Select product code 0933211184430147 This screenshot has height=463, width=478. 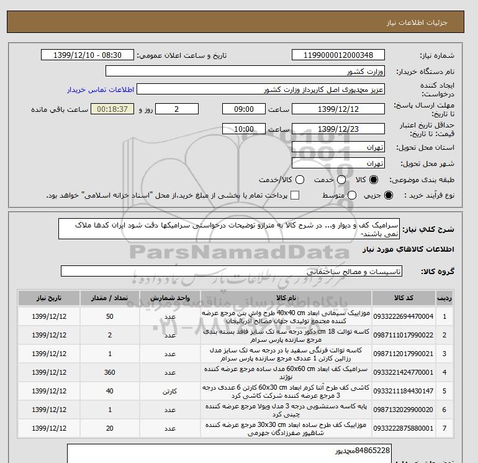(404, 391)
